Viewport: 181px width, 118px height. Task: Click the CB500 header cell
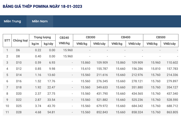161,37
